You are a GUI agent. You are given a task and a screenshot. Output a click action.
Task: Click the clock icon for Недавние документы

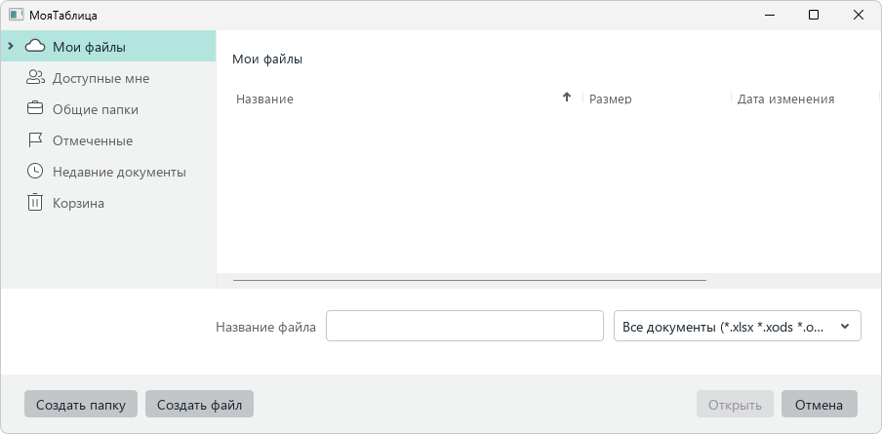coord(35,172)
